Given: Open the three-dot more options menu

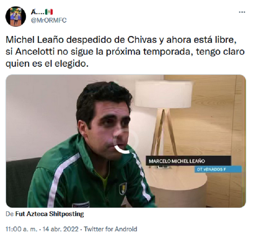Looking at the screenshot, I should pyautogui.click(x=242, y=12).
